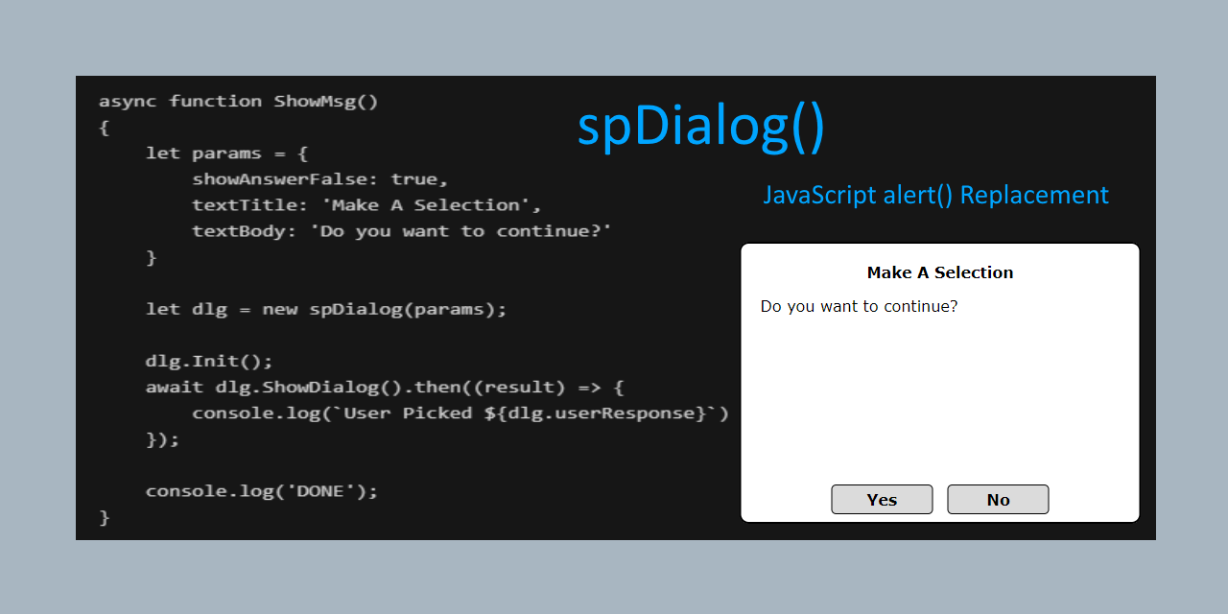Click the "console.log('DONE');" statement

click(262, 490)
